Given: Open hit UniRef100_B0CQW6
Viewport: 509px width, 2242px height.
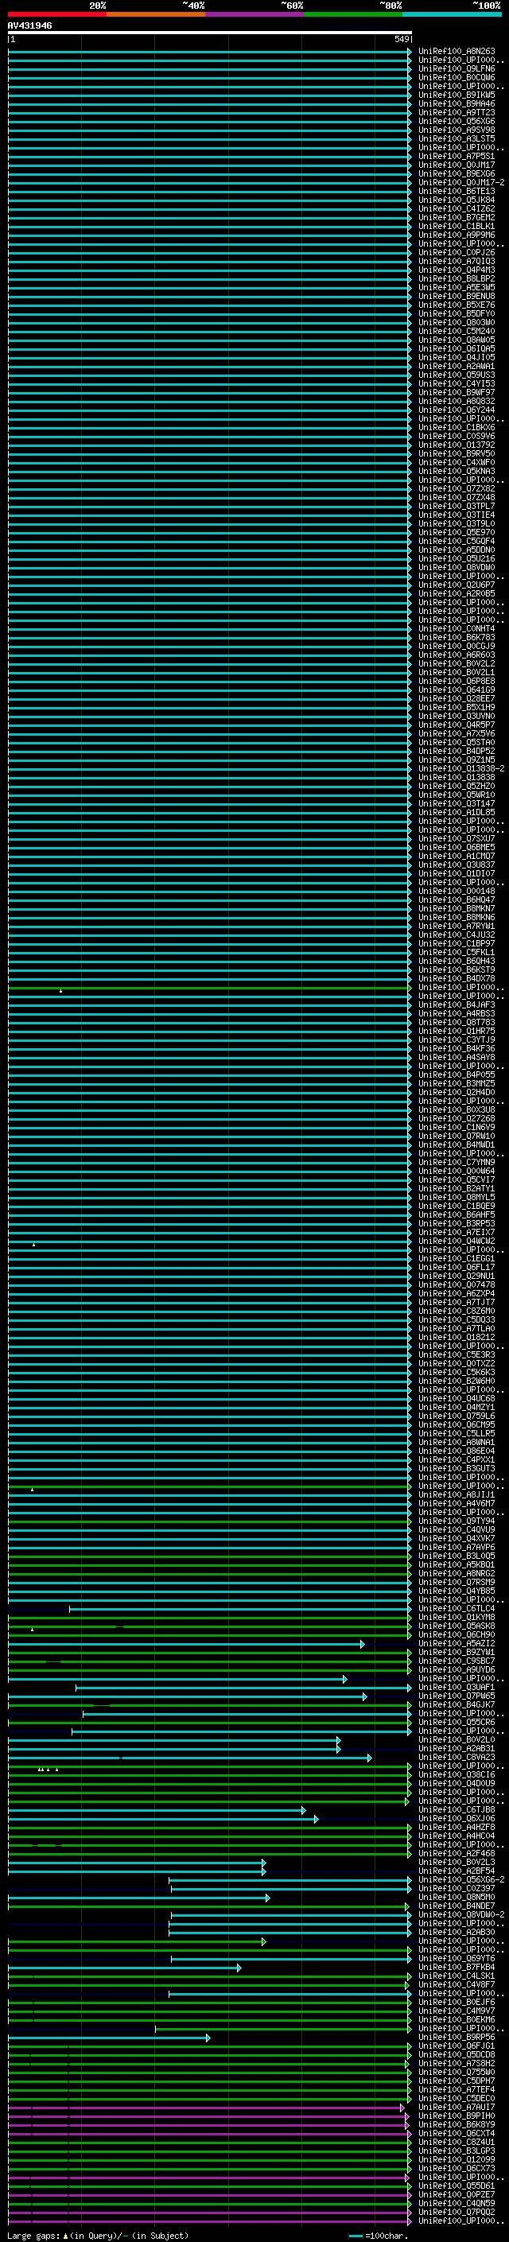Looking at the screenshot, I should pyautogui.click(x=457, y=77).
